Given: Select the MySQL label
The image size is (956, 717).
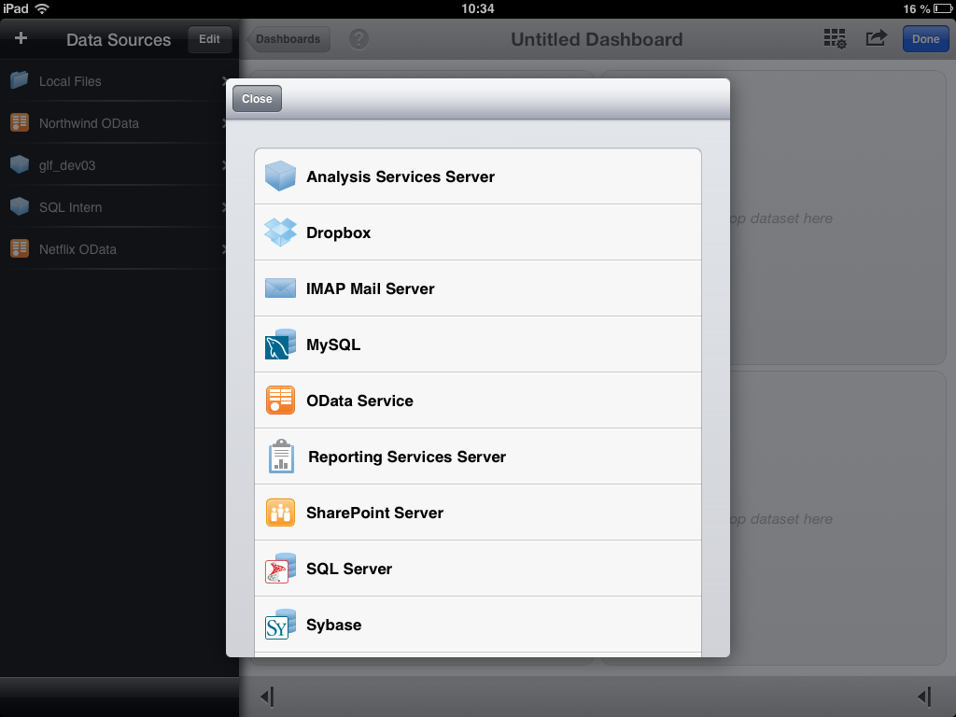Looking at the screenshot, I should click(333, 345).
